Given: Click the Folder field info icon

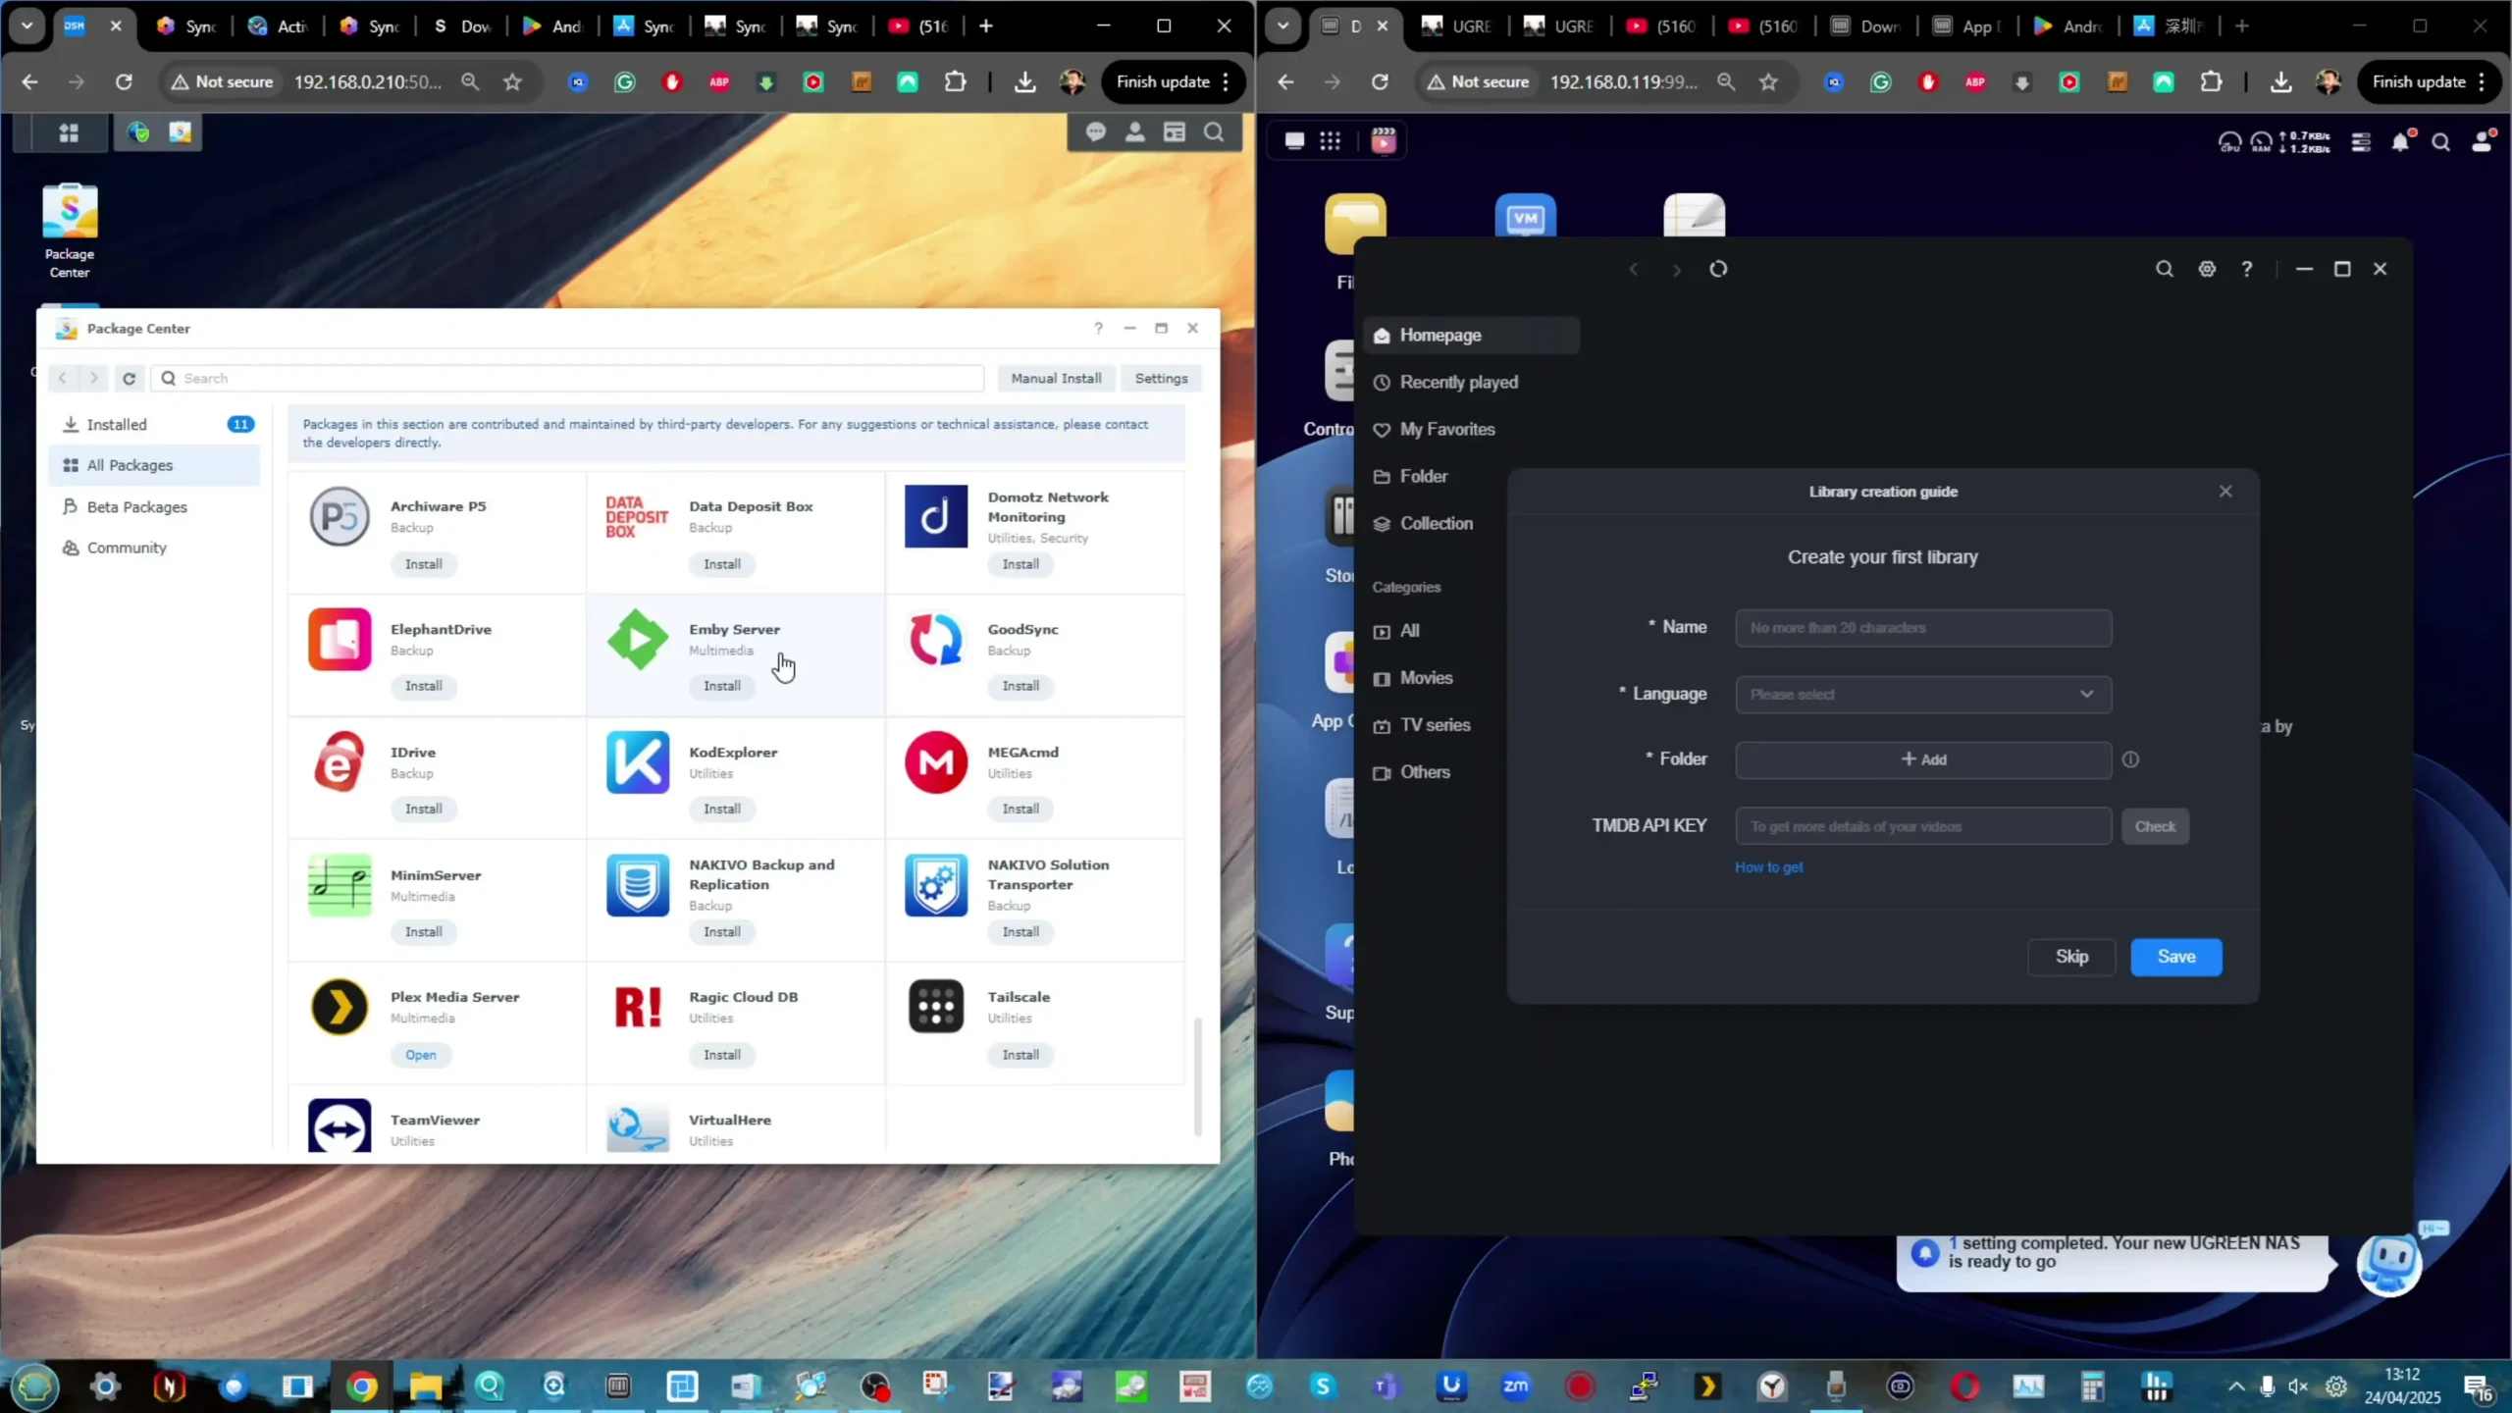Looking at the screenshot, I should click(x=2130, y=759).
